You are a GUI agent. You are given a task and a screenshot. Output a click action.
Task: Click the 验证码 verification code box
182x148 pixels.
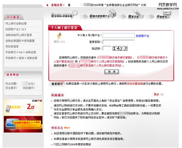click(x=107, y=48)
